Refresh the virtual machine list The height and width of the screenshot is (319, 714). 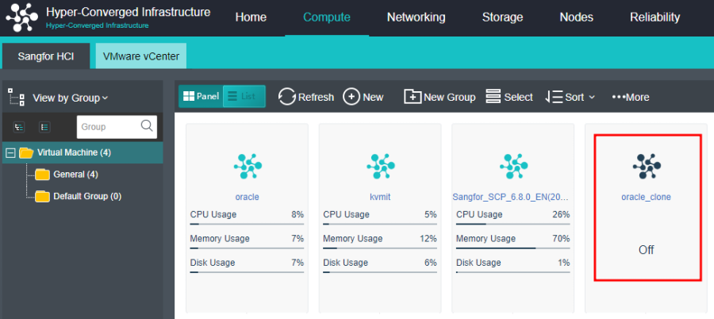(x=305, y=97)
